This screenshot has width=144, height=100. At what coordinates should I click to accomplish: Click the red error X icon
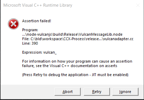coord(13,24)
